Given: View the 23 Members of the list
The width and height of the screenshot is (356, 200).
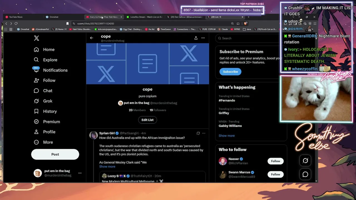Looking at the screenshot, I should pyautogui.click(x=137, y=110).
